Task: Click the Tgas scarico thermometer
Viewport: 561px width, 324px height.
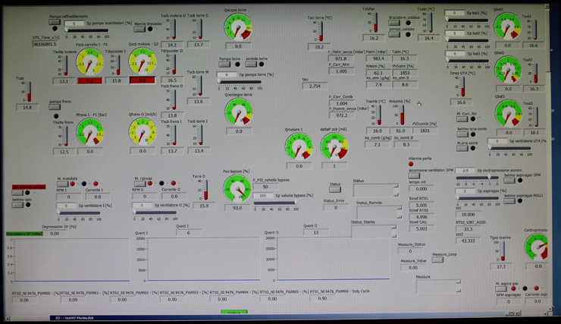Action: 502,251
